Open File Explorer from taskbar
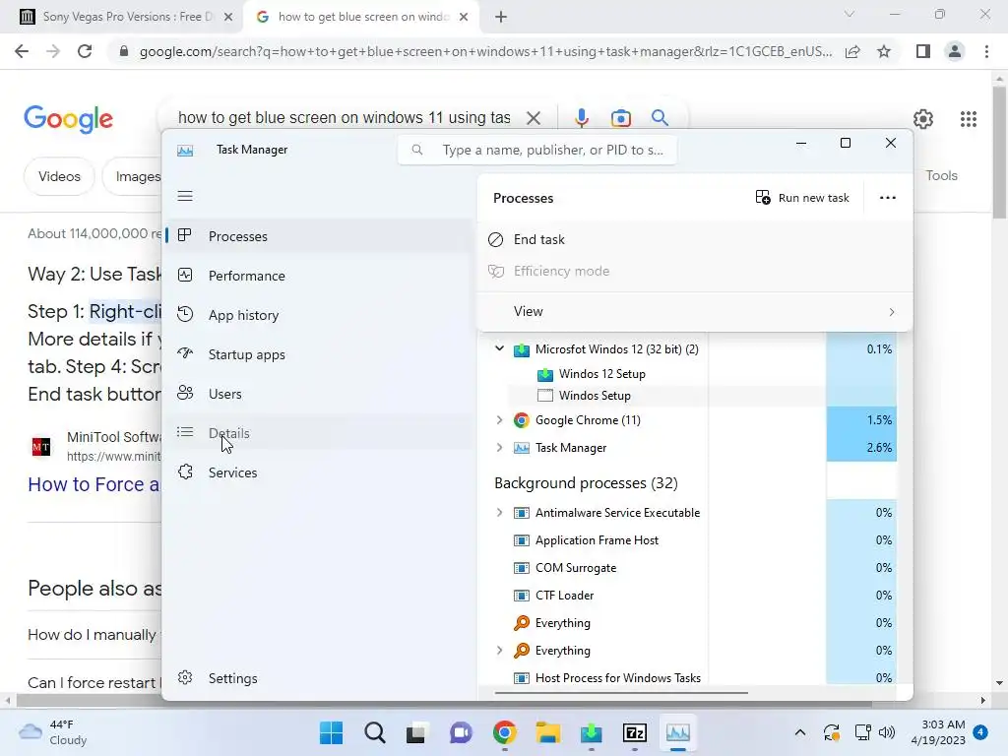This screenshot has height=756, width=1008. [547, 732]
